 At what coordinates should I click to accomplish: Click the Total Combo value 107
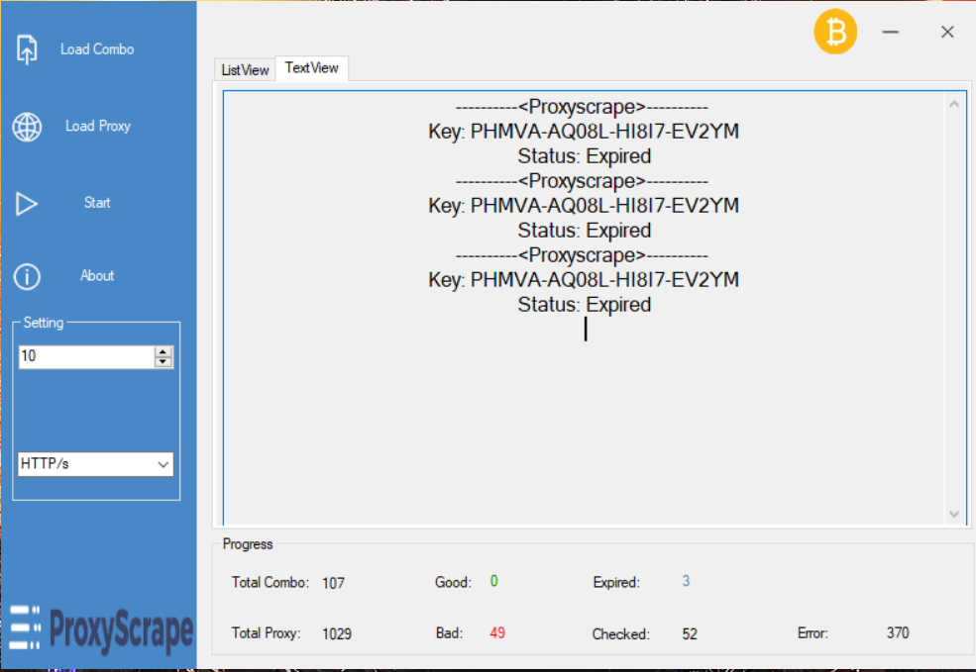(334, 583)
